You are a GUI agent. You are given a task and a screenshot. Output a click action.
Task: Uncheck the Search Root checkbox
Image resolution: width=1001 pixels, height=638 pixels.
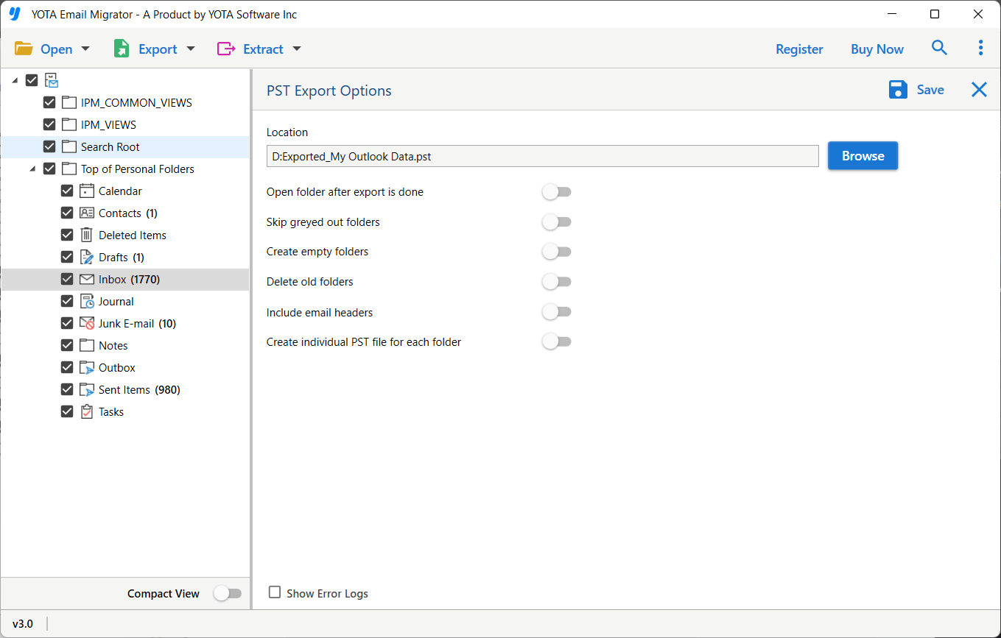49,146
